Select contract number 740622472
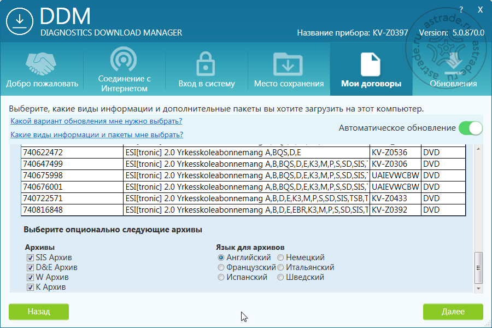Viewport: 492px width, 328px height. [x=72, y=153]
